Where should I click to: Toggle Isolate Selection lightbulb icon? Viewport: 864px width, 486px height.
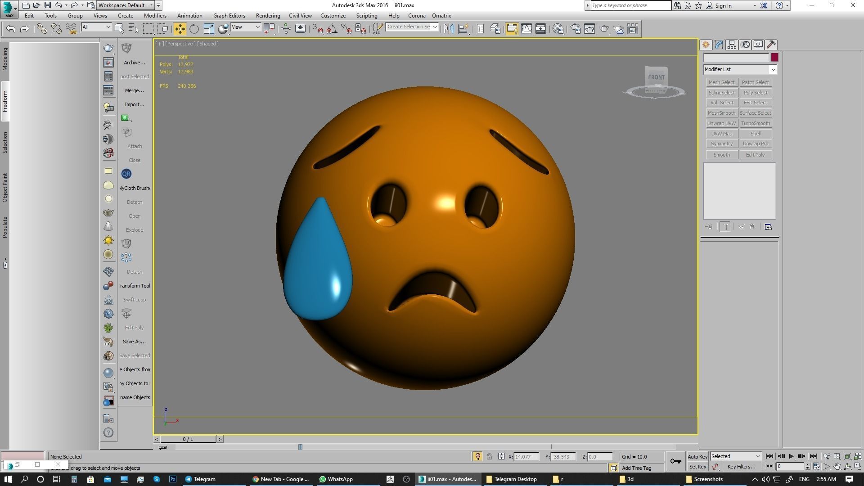(x=477, y=457)
